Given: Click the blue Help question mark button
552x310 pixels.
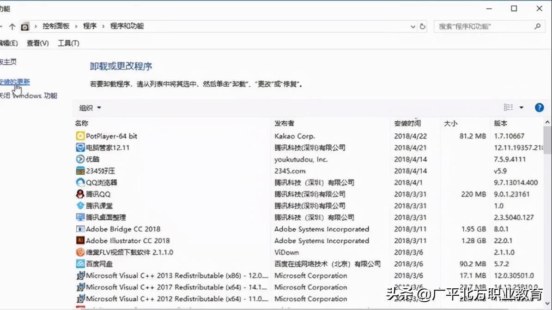Looking at the screenshot, I should pyautogui.click(x=539, y=107).
